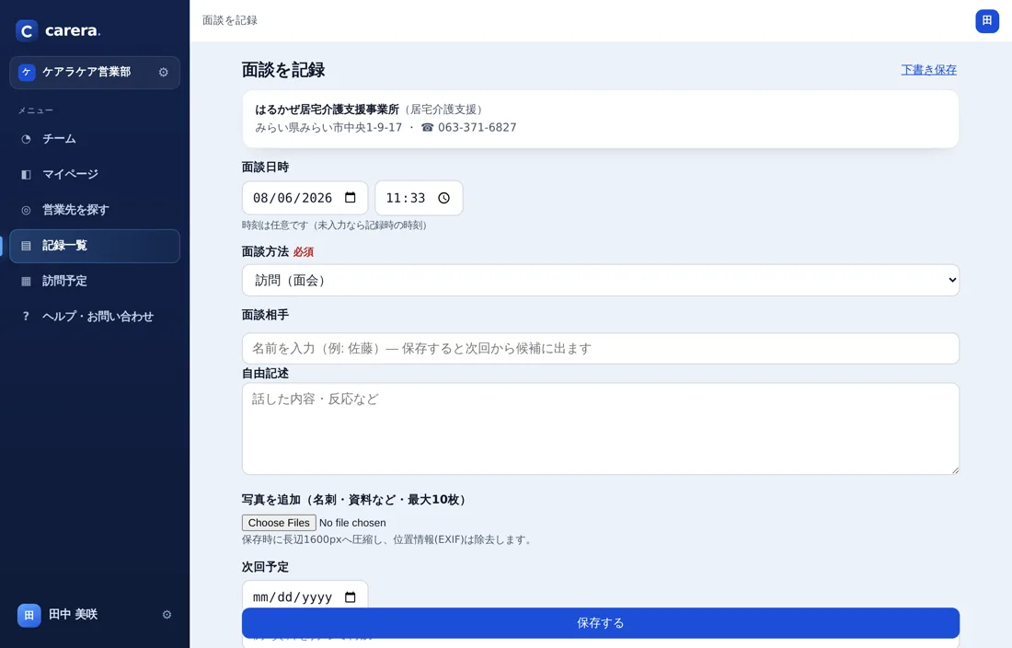Click the 次回予定 mm/dd/yyyy date field
Image resolution: width=1012 pixels, height=648 pixels.
(x=305, y=596)
